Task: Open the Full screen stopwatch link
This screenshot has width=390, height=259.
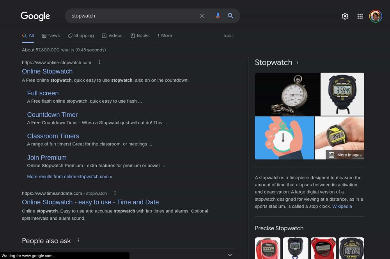Action: click(x=43, y=93)
